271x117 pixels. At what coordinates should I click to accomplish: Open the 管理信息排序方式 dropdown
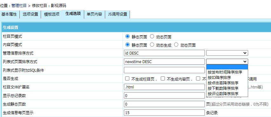(x=227, y=53)
